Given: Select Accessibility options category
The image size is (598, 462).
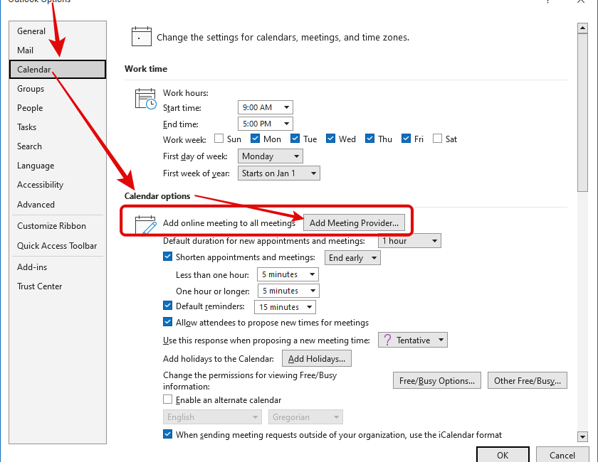Looking at the screenshot, I should (58, 185).
